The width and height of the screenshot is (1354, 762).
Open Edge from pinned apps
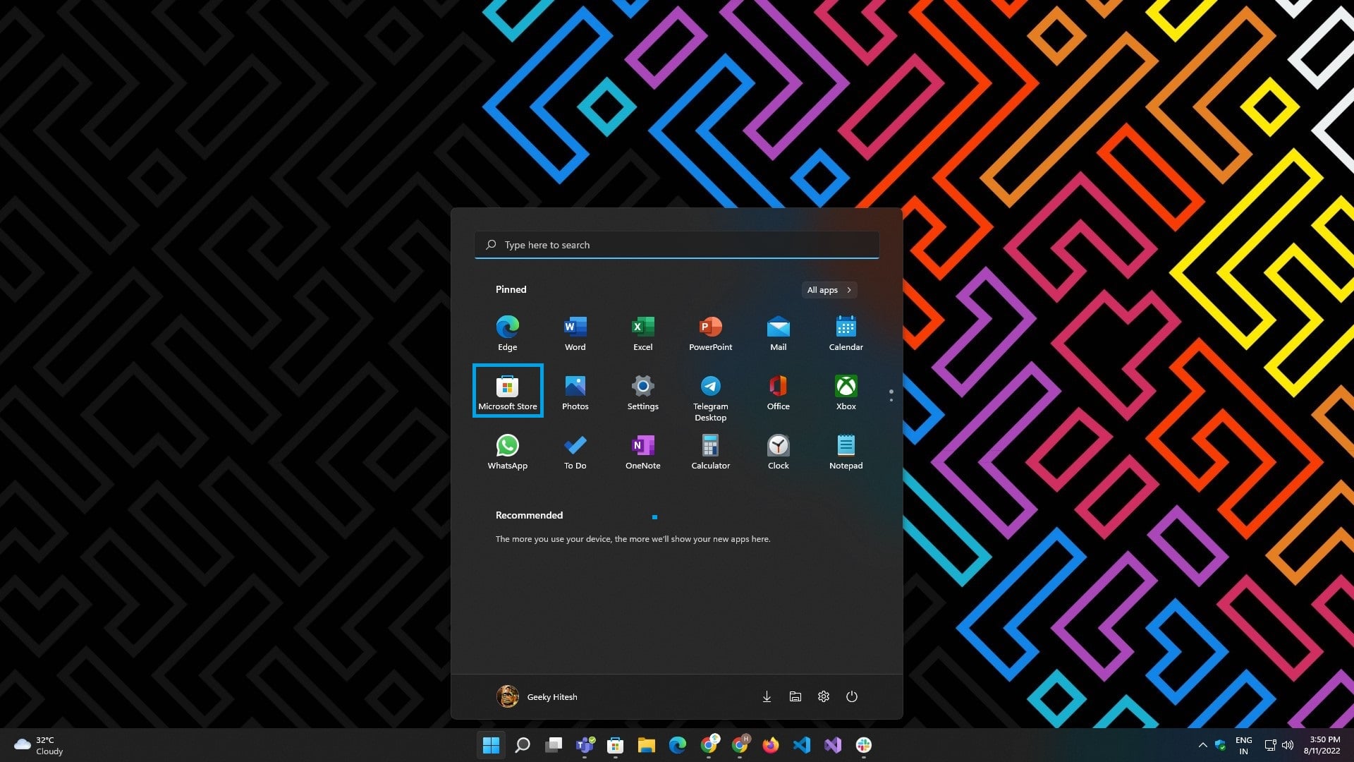pos(507,333)
